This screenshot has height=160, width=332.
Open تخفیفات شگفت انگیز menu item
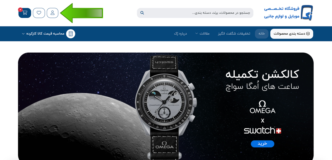click(x=234, y=34)
